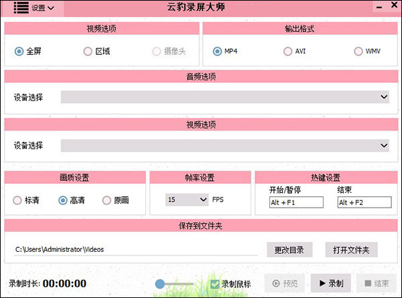Image resolution: width=402 pixels, height=298 pixels.
Task: Start recording with the 录制 button
Action: pyautogui.click(x=331, y=283)
